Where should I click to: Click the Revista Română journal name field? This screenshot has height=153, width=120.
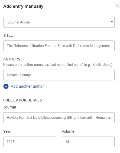tap(59, 118)
